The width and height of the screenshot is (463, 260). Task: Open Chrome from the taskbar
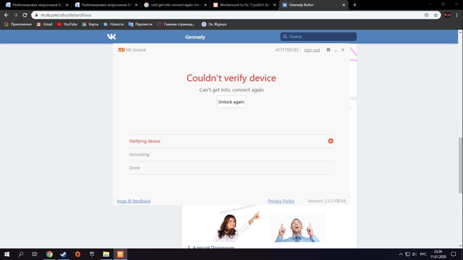click(49, 254)
